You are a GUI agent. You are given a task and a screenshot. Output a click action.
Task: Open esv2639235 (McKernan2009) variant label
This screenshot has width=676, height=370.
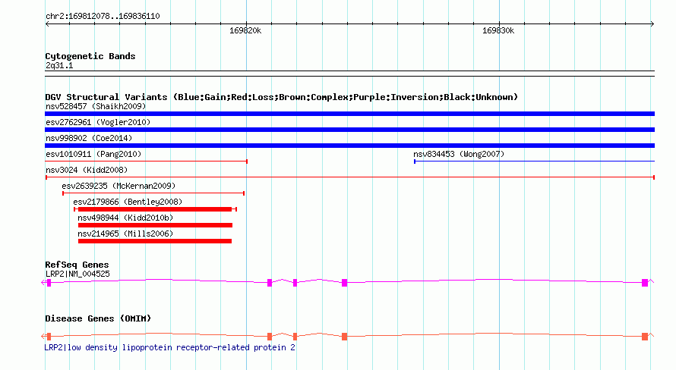click(118, 186)
